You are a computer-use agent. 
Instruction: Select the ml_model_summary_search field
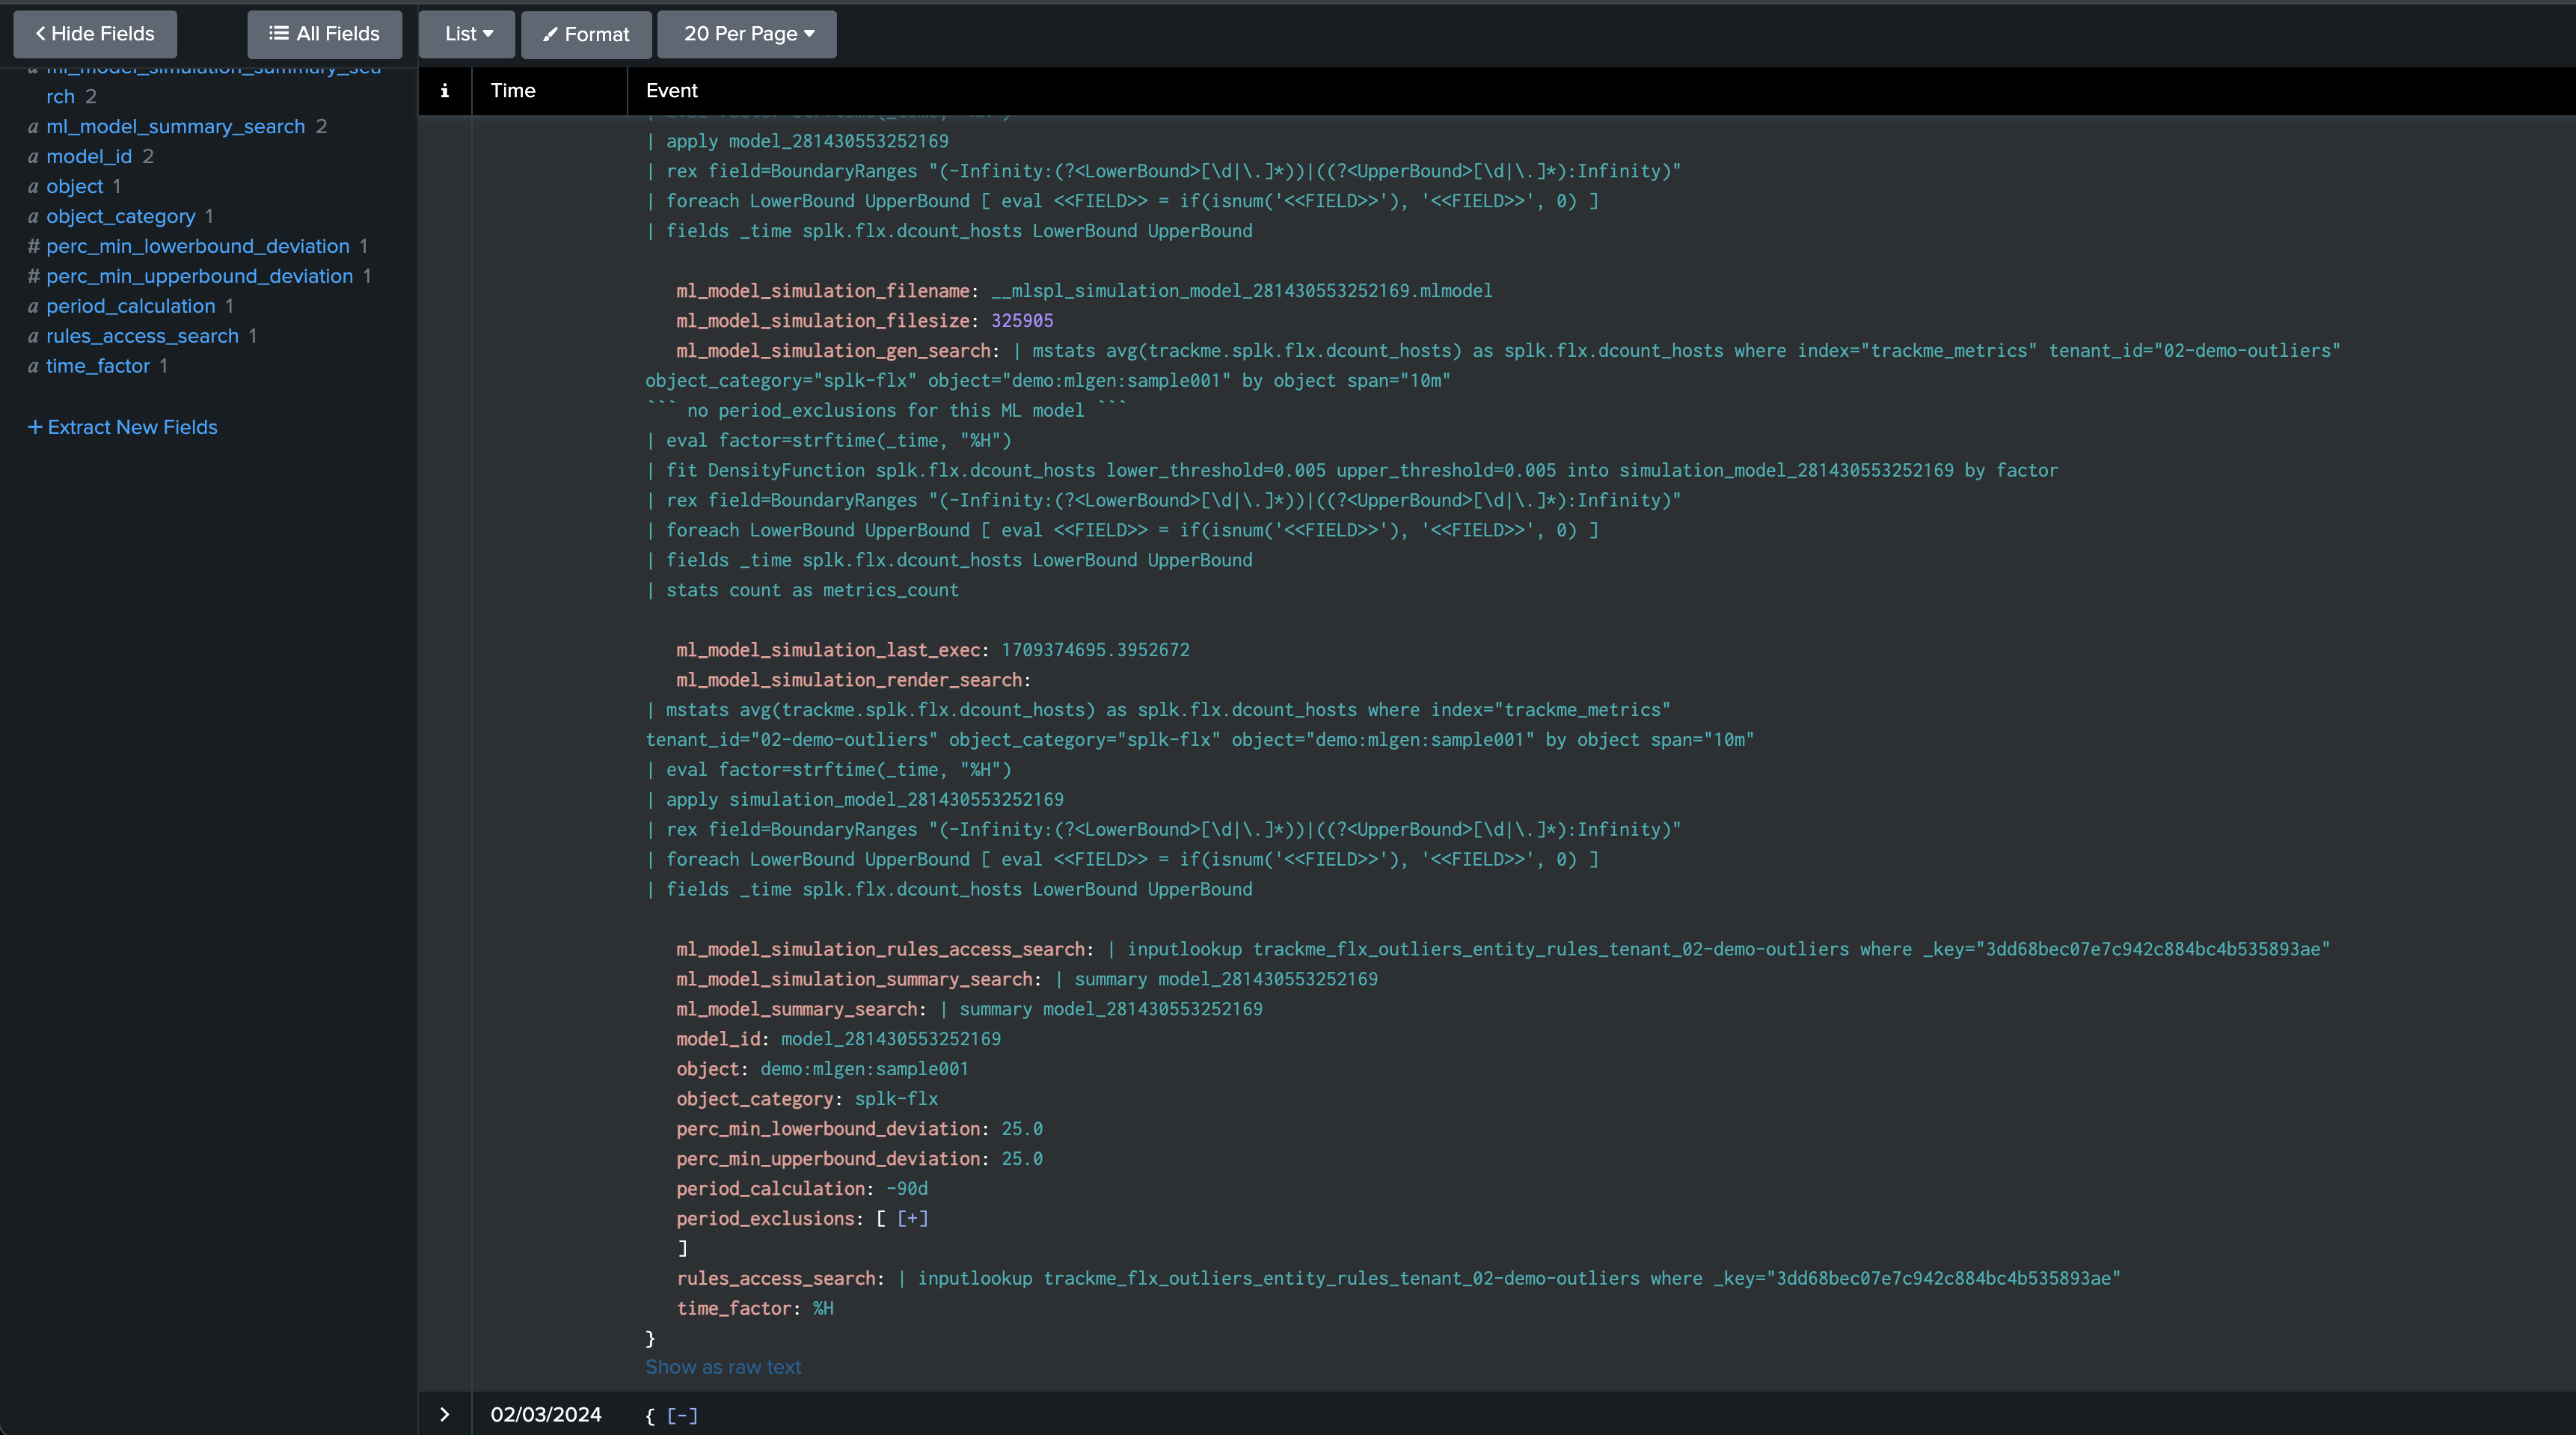(175, 126)
